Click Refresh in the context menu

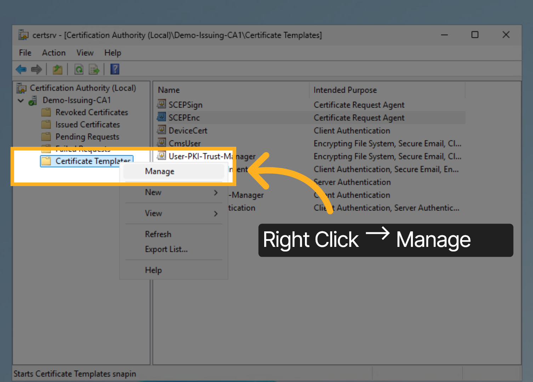[x=158, y=234]
